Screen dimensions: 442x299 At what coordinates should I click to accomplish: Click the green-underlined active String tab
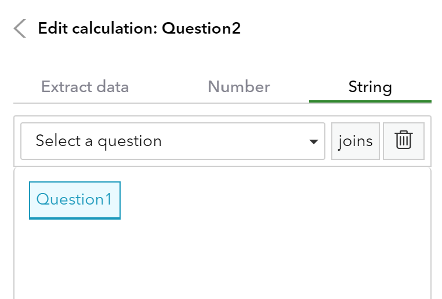point(370,87)
